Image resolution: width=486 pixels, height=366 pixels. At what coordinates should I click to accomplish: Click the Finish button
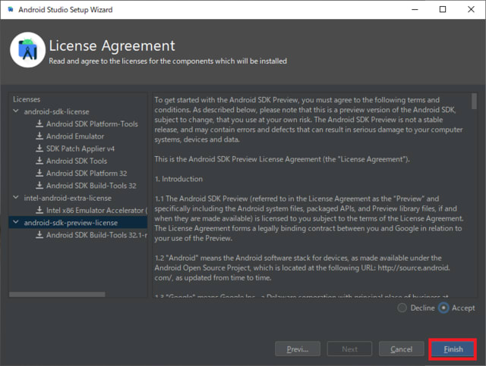[453, 349]
